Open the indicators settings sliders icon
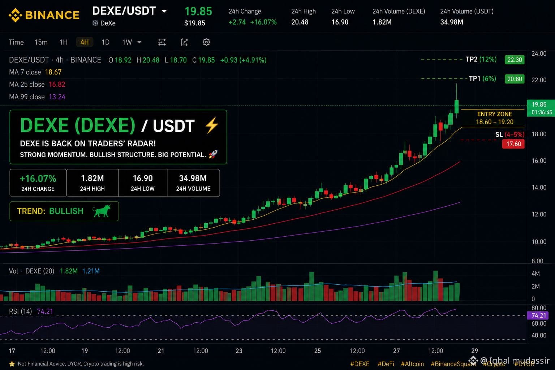 coord(162,42)
